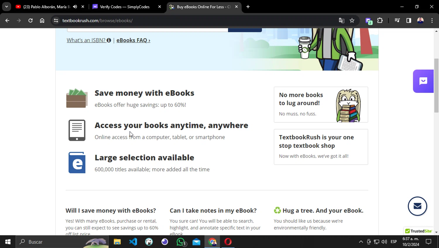Image resolution: width=439 pixels, height=248 pixels.
Task: Open the Windows notification center
Action: pyautogui.click(x=428, y=242)
